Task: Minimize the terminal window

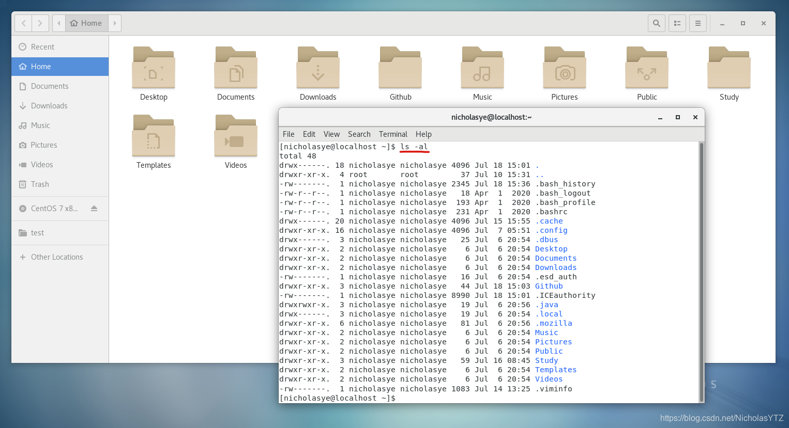Action: 660,118
